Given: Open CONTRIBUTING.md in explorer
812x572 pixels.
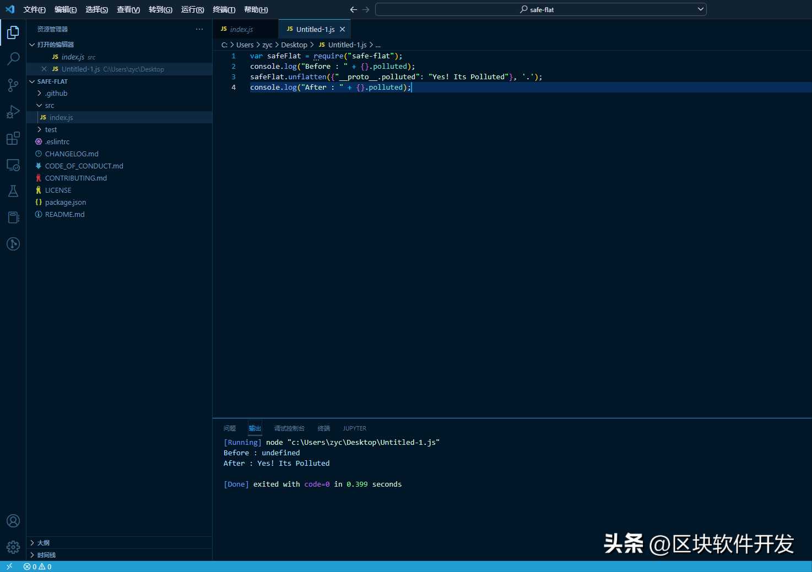Looking at the screenshot, I should point(120,178).
